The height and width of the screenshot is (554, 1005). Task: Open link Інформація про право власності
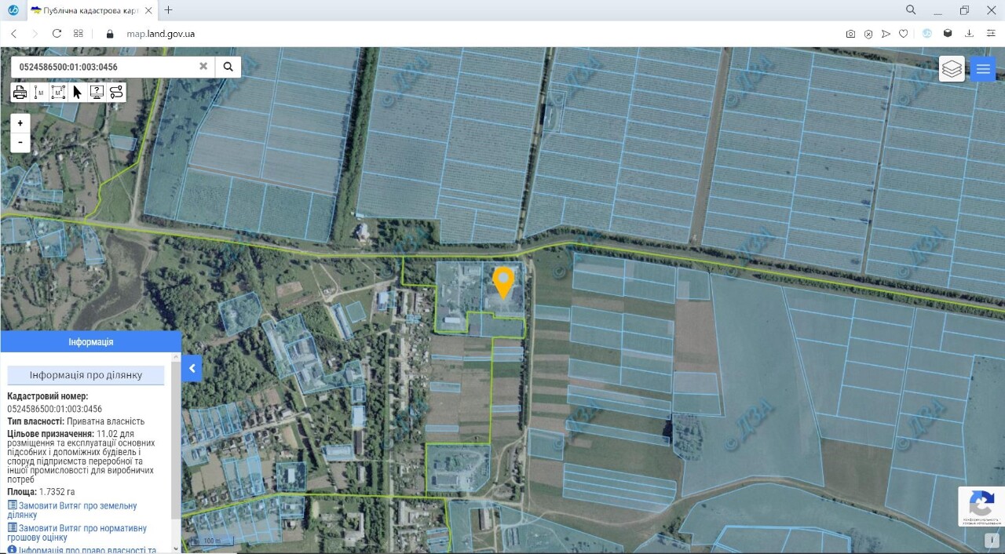click(82, 550)
